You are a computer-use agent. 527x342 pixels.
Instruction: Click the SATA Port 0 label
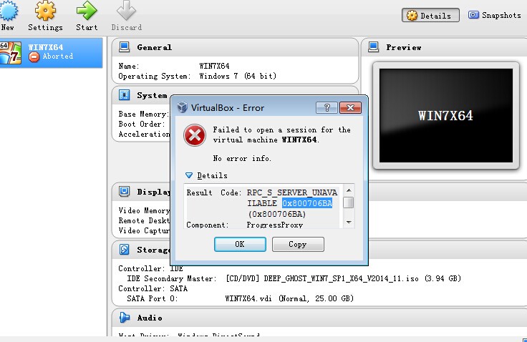(x=153, y=298)
